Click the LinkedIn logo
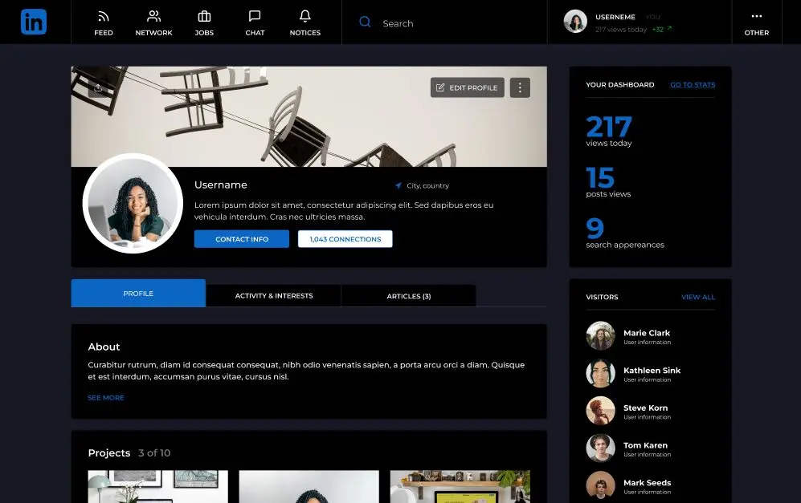 pyautogui.click(x=33, y=22)
